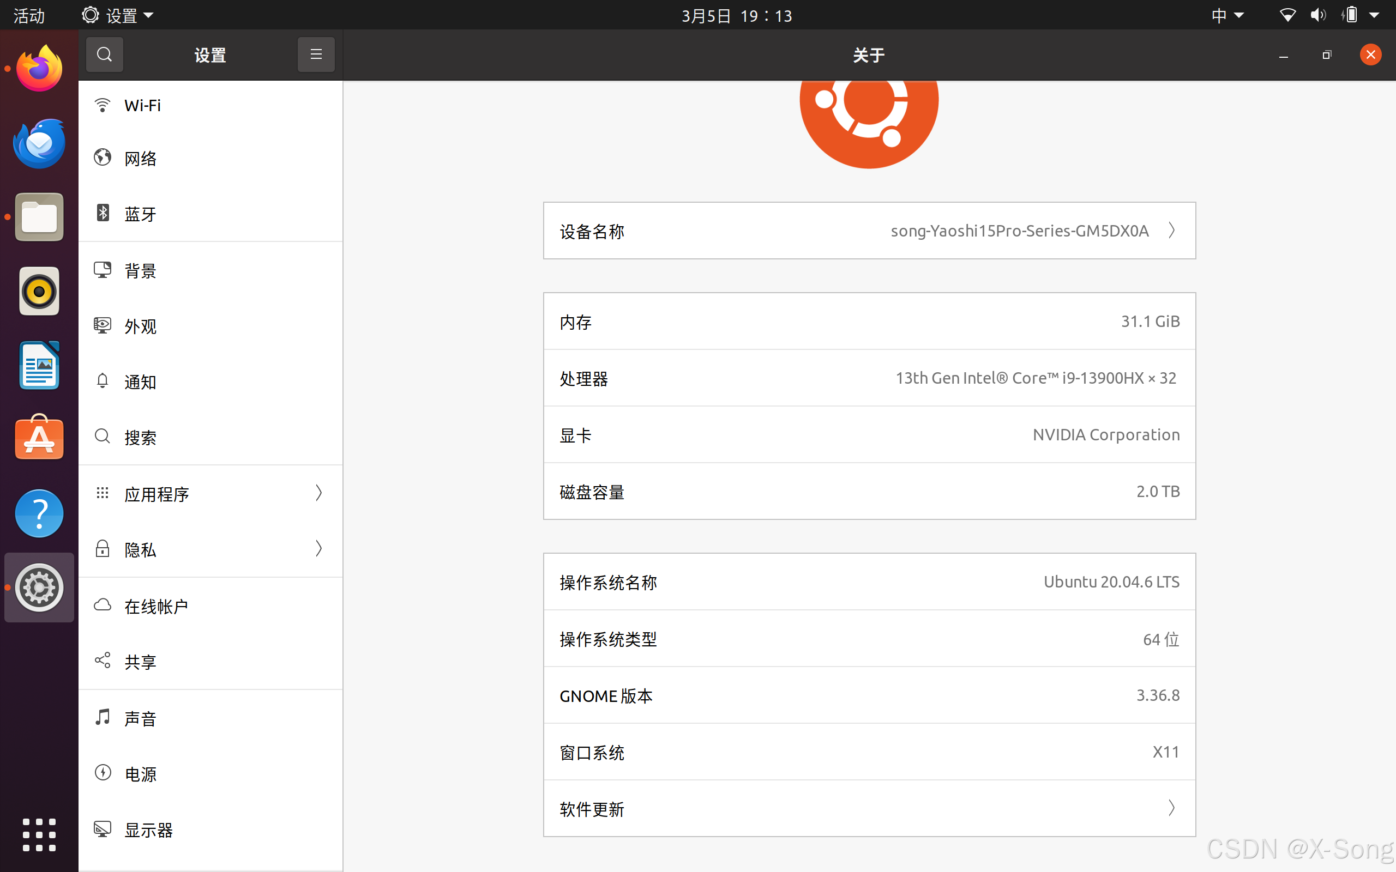Click the X11 windowing system value
This screenshot has height=872, width=1396.
click(x=1166, y=752)
